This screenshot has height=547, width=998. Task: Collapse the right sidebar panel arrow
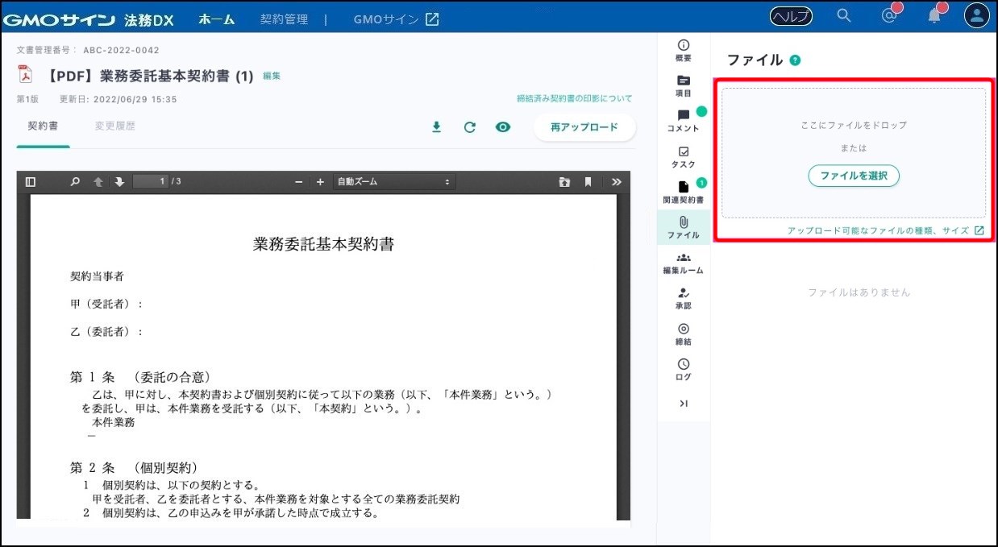click(x=684, y=404)
